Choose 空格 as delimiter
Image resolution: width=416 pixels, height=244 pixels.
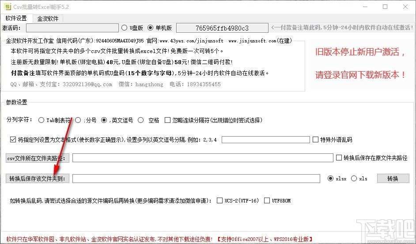pyautogui.click(x=148, y=120)
